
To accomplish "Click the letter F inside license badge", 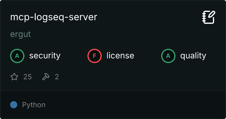I will [x=95, y=56].
